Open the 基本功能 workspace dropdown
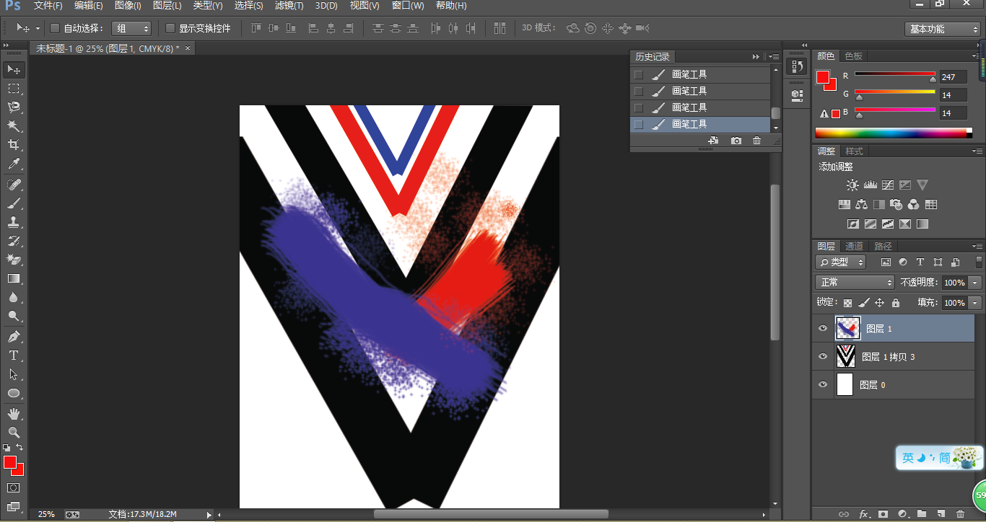The width and height of the screenshot is (986, 522). point(943,29)
